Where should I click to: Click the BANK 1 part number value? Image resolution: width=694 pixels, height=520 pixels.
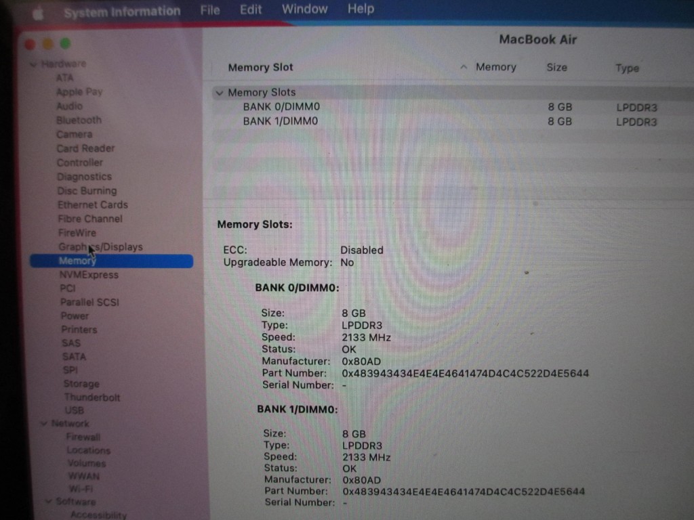coord(464,492)
